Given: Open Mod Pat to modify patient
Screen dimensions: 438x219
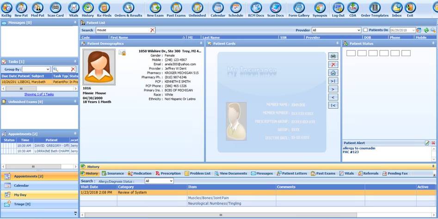Looking at the screenshot, I should pyautogui.click(x=37, y=9).
